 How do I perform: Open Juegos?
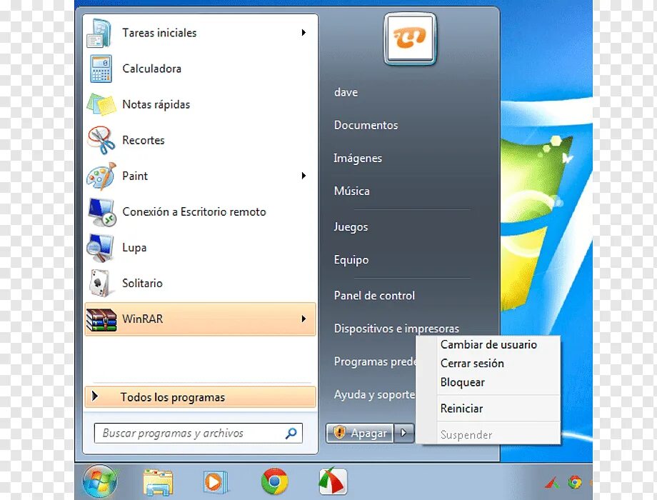coord(351,226)
